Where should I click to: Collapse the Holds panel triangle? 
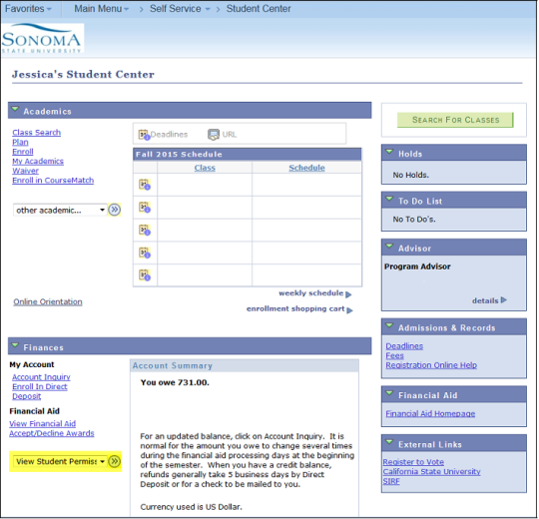389,152
